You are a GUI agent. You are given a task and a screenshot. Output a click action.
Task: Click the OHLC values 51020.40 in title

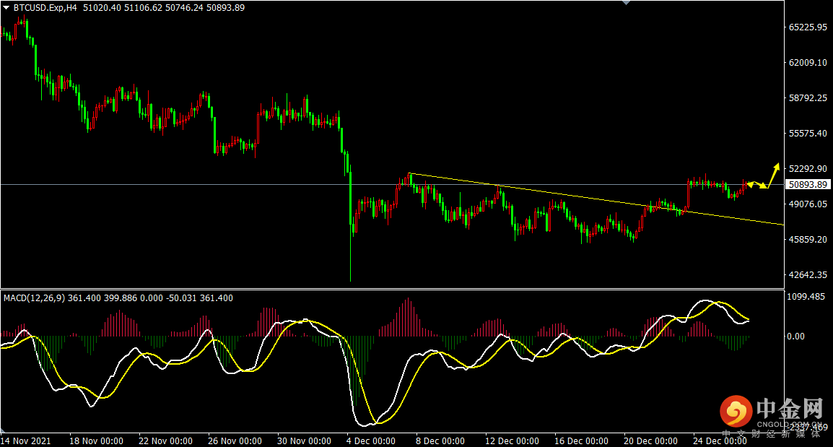[103, 8]
